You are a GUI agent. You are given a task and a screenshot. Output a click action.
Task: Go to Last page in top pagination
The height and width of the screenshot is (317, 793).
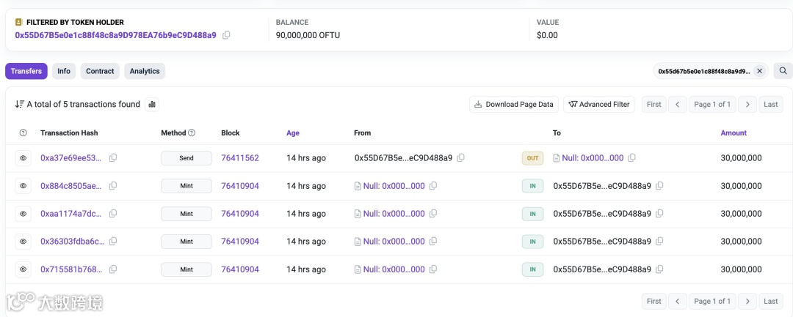point(771,104)
